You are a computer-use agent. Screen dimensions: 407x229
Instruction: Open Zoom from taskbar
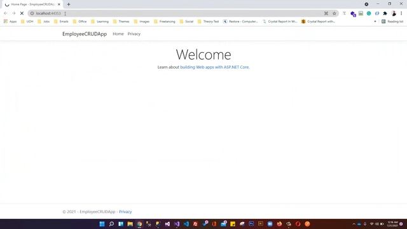270,224
